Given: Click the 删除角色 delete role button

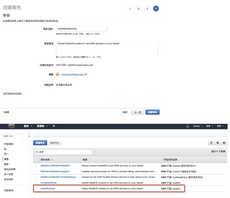Looking at the screenshot, I should pyautogui.click(x=55, y=143).
